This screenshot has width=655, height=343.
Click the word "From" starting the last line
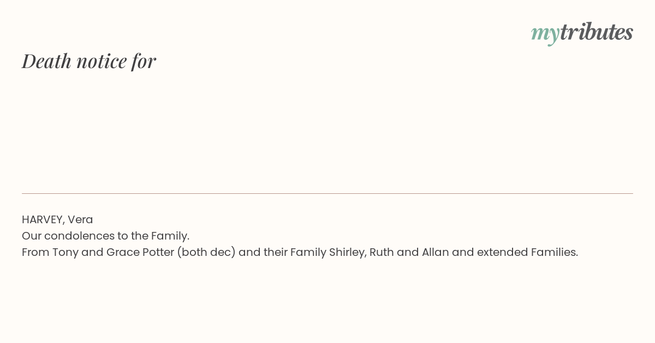tap(35, 252)
